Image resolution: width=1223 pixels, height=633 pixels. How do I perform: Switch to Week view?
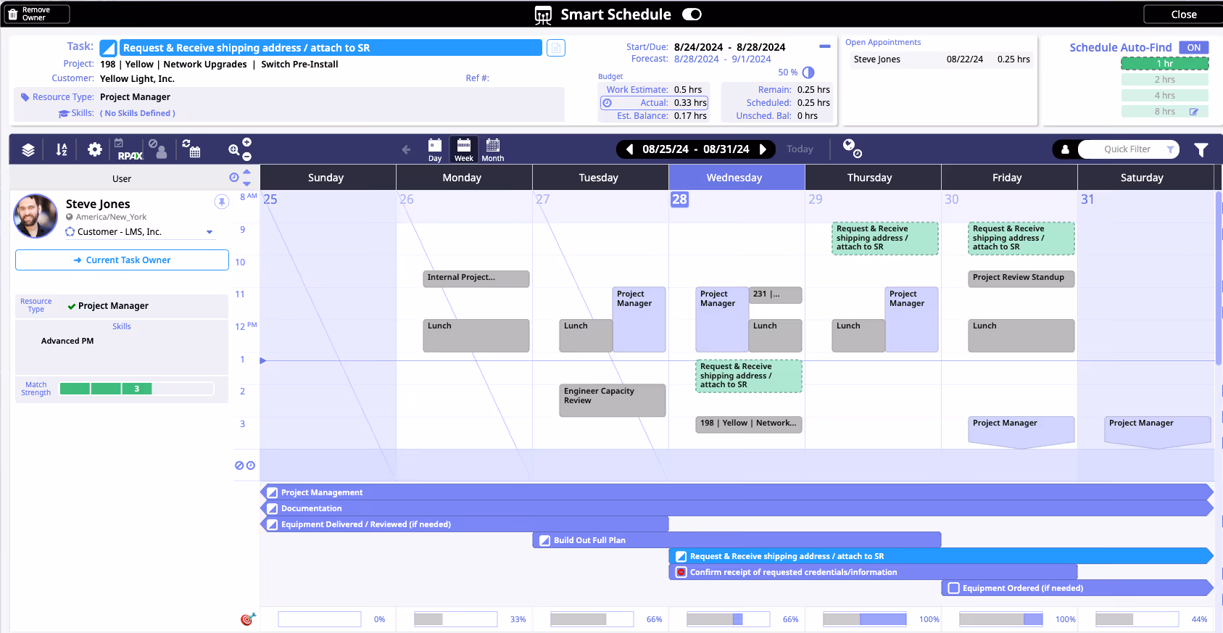pos(464,150)
